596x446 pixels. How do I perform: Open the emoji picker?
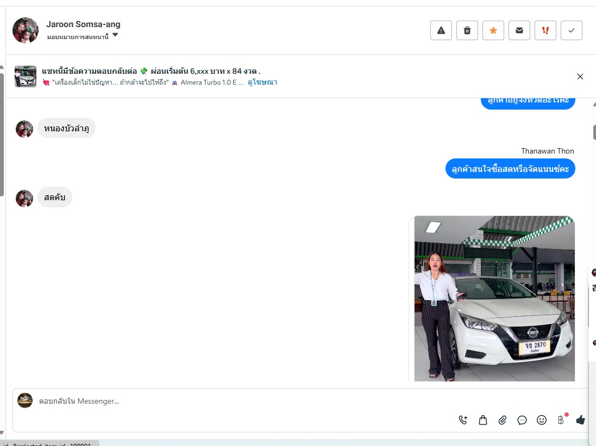click(x=542, y=420)
